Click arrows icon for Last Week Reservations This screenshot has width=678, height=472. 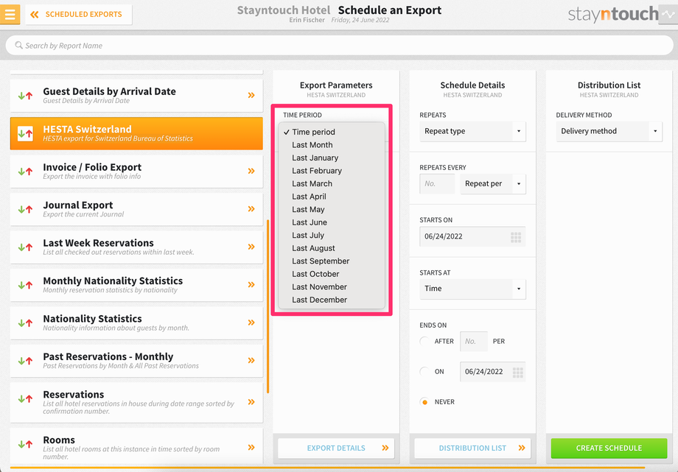coord(25,247)
